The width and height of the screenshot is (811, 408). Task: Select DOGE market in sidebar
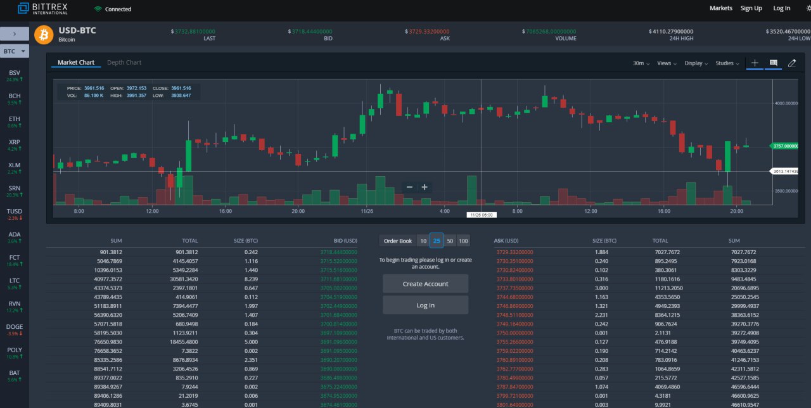pyautogui.click(x=15, y=330)
